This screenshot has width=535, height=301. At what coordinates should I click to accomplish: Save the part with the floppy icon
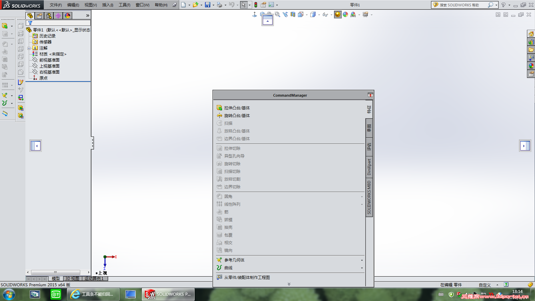point(208,5)
